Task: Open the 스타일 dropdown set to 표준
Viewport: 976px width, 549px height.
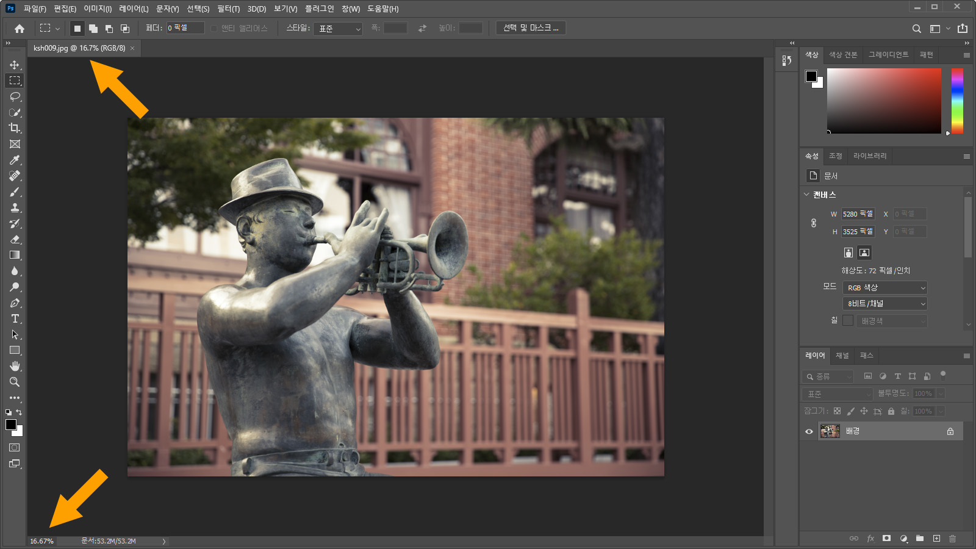Action: tap(338, 29)
